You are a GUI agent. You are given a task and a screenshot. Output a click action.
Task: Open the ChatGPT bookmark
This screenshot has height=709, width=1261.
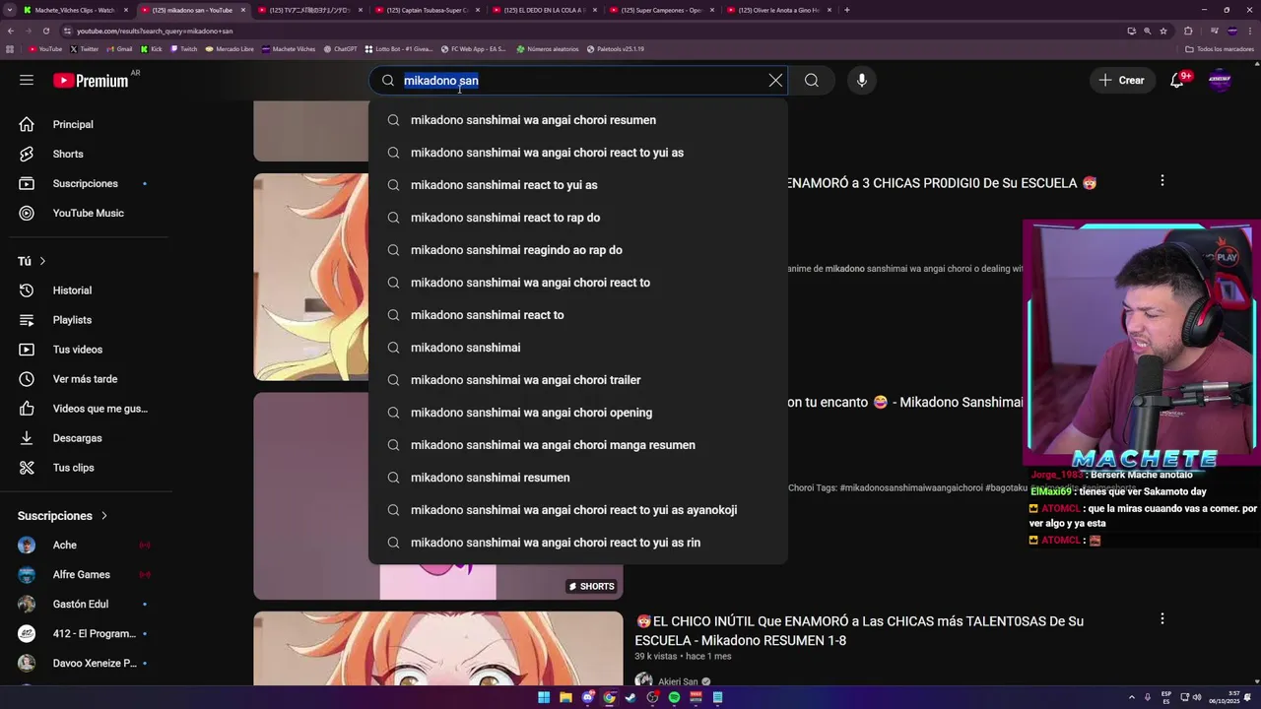341,48
